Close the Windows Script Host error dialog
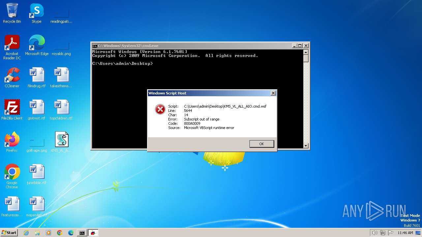Screen dimensions: 422x237 [273, 93]
